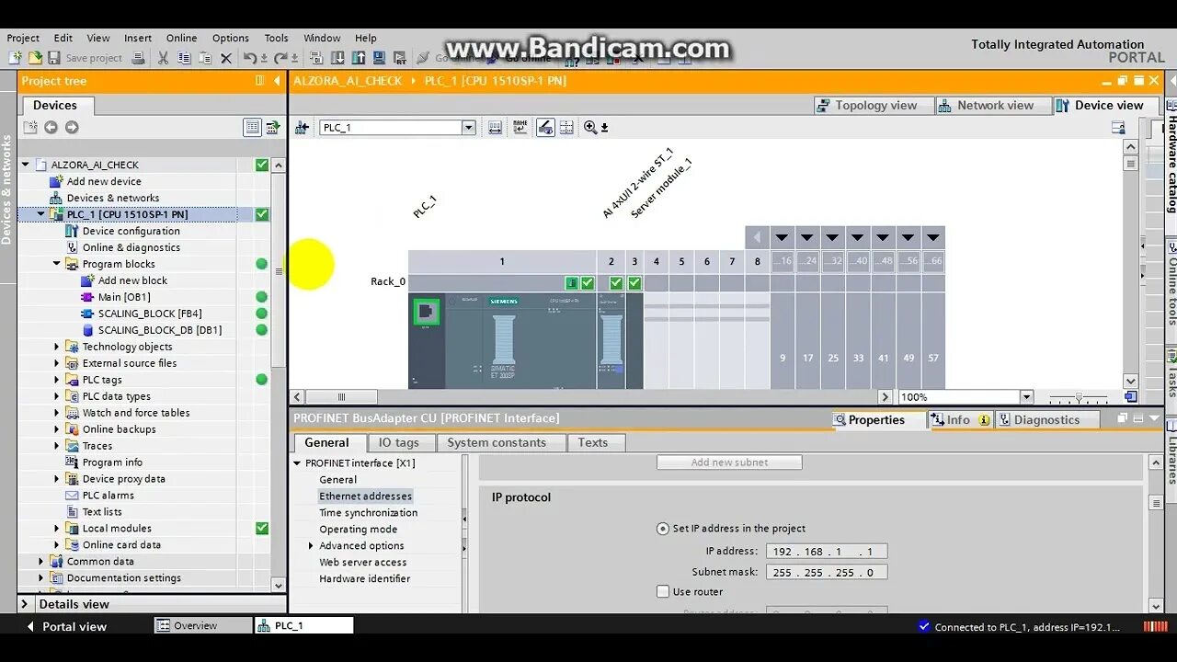Open the Online menu

point(181,38)
